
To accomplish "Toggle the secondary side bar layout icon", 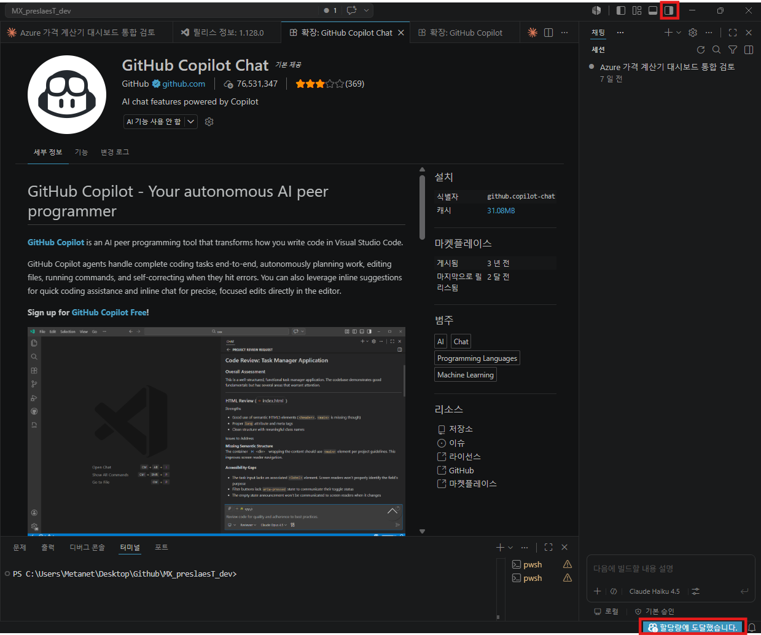I will 669,10.
